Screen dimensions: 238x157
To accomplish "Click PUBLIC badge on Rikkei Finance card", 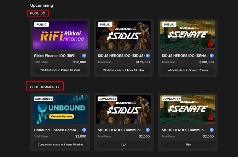I will [x=41, y=25].
